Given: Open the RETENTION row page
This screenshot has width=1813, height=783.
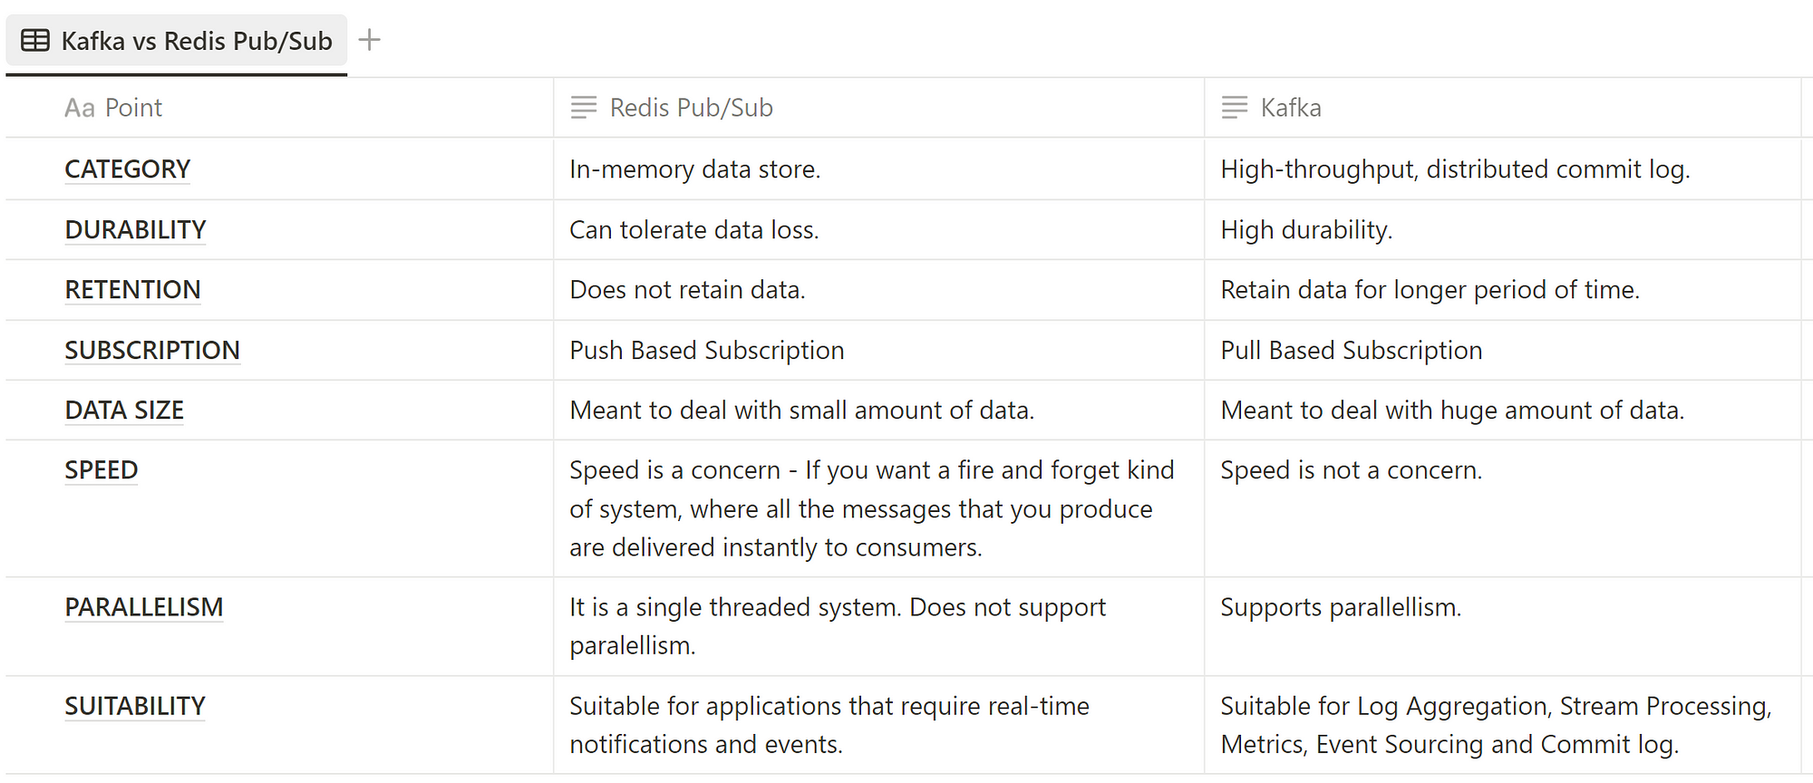Looking at the screenshot, I should [133, 290].
